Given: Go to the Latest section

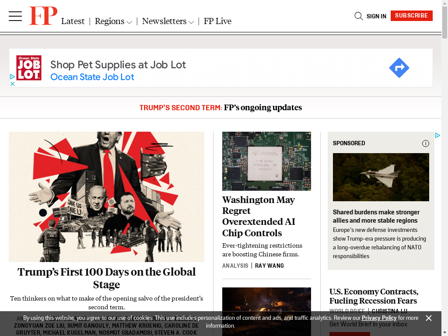Looking at the screenshot, I should [73, 21].
